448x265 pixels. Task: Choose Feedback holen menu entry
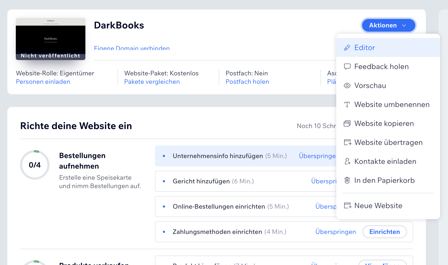[388, 66]
